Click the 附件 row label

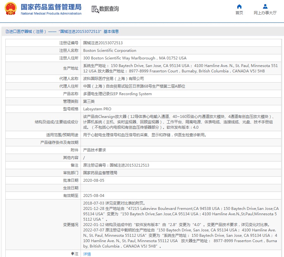[x=75, y=150]
